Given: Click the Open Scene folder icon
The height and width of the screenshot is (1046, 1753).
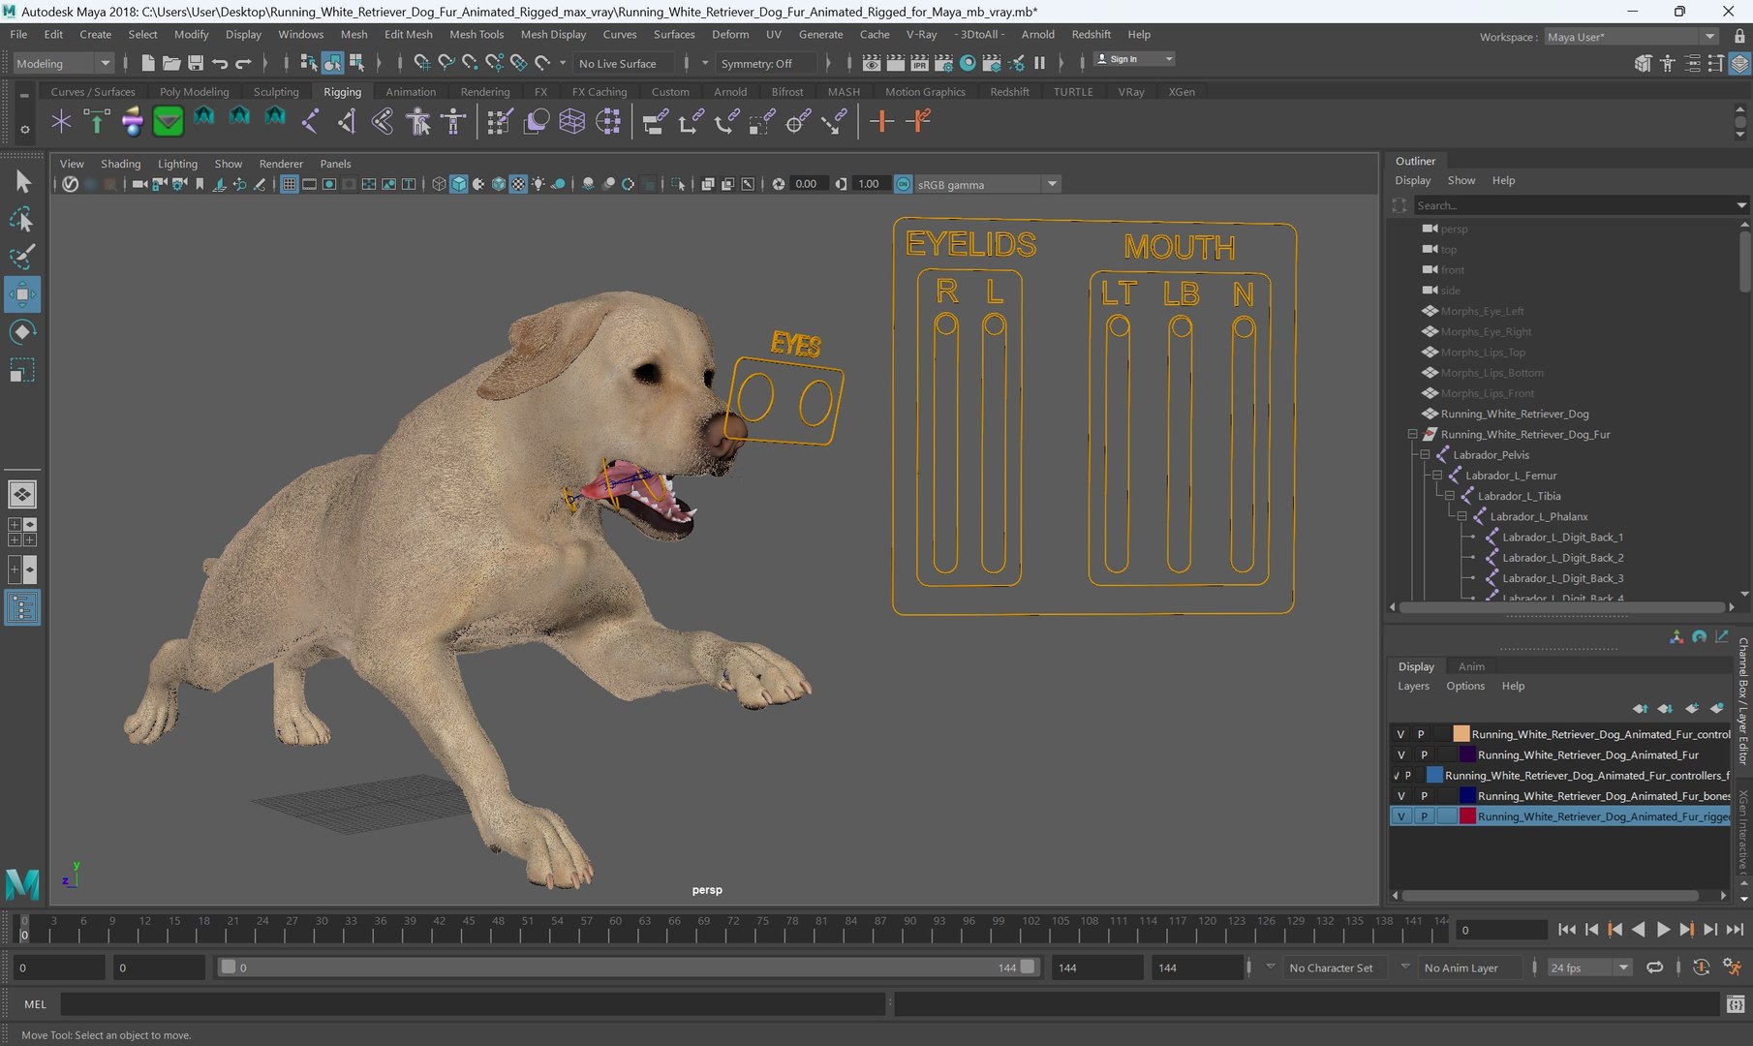Looking at the screenshot, I should pos(171,63).
